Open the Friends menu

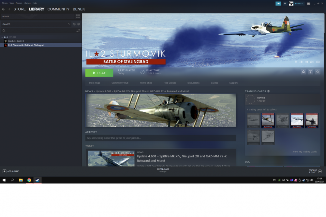click(19, 3)
